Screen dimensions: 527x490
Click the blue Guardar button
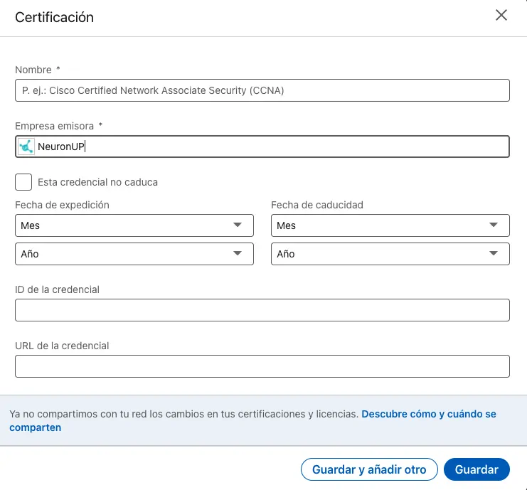coord(477,469)
